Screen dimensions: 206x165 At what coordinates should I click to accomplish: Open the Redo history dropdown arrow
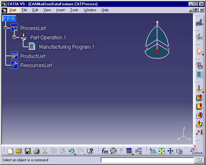tap(84, 155)
